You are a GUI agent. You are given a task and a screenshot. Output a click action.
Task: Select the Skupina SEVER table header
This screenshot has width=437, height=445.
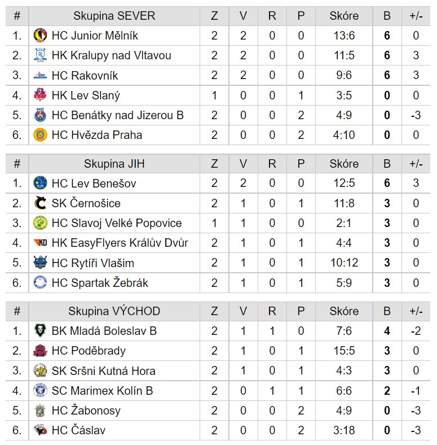[114, 16]
